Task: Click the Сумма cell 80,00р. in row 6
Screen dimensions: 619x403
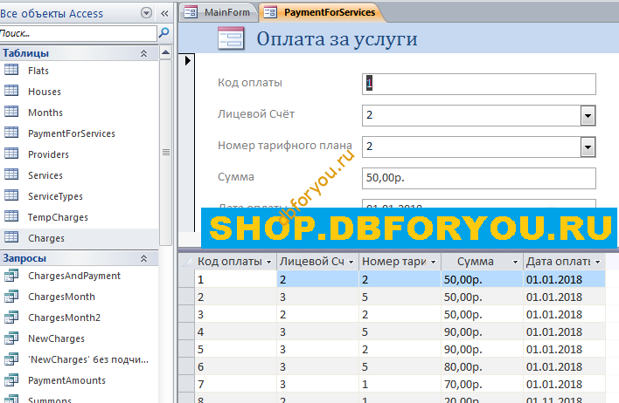Action: 482,366
